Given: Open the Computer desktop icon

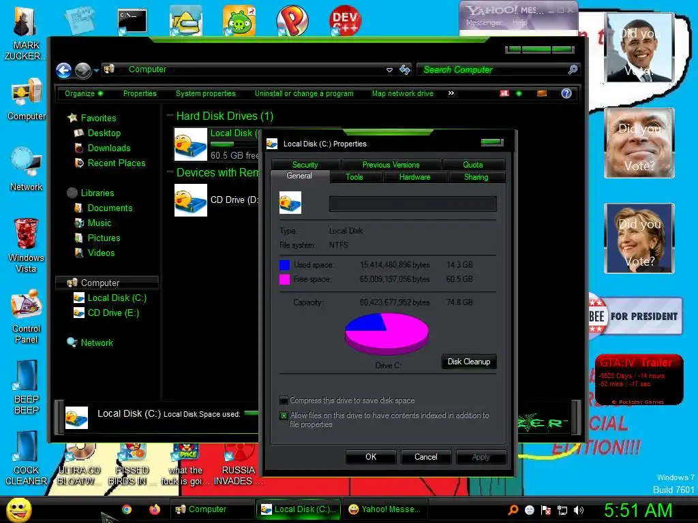Looking at the screenshot, I should pos(27,99).
